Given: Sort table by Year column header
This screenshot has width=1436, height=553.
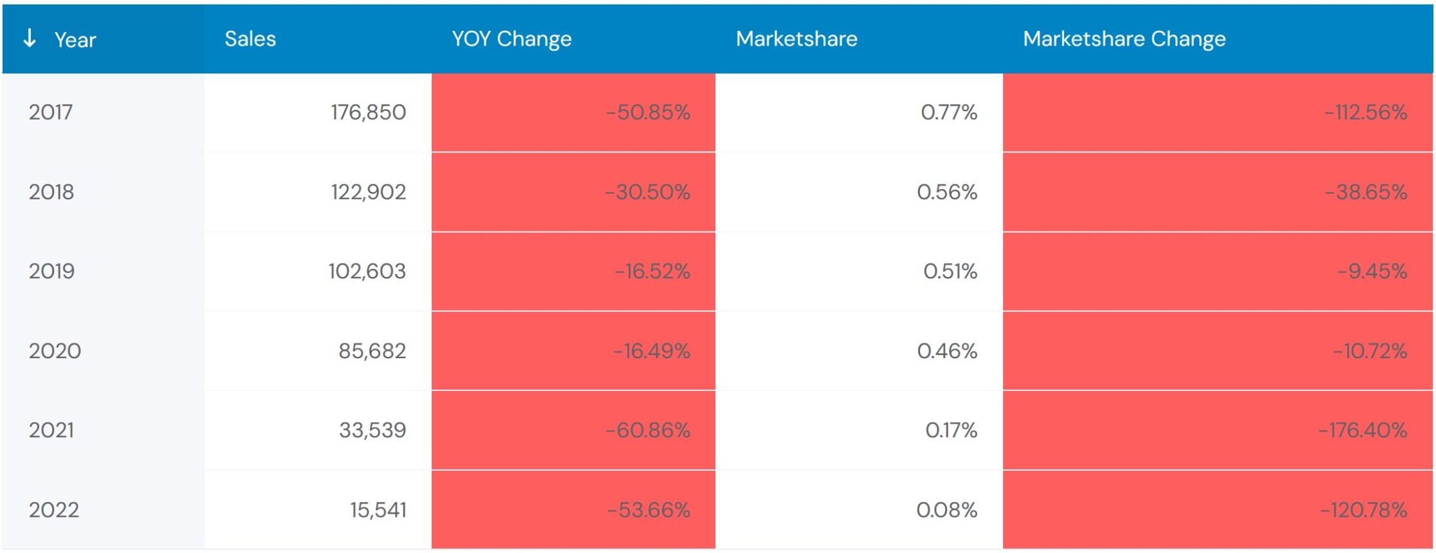Looking at the screenshot, I should [75, 40].
